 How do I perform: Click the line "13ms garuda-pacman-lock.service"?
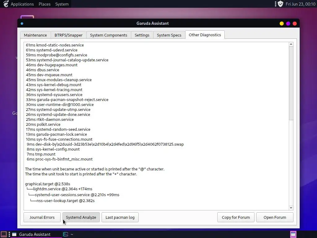(56, 134)
